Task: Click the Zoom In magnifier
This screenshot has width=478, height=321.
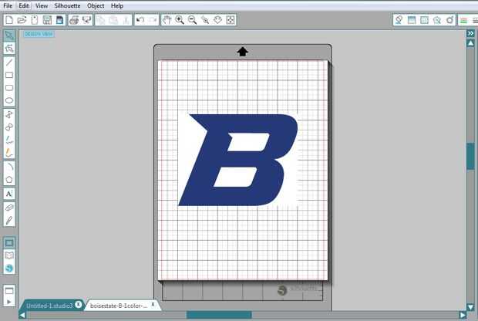Action: click(x=180, y=20)
